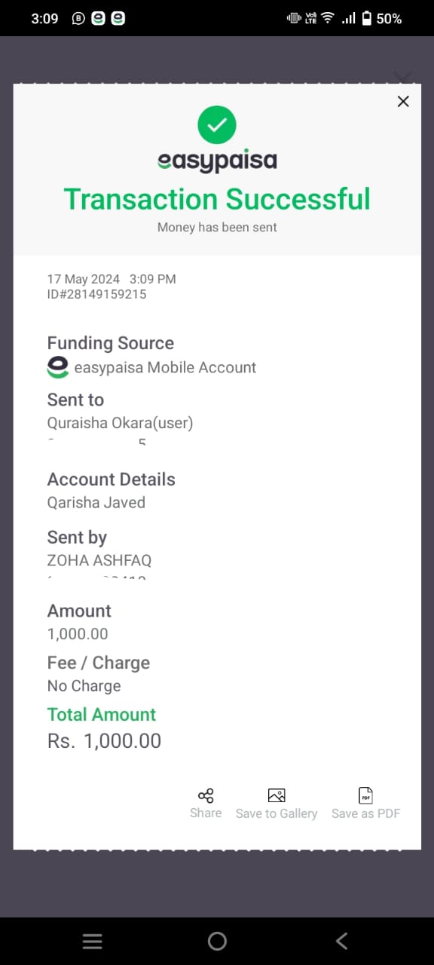Tap the green success checkmark icon

coord(217,125)
